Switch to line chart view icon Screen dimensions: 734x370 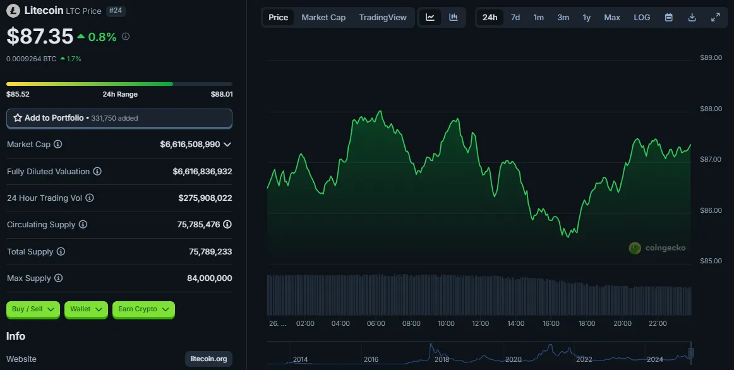pos(430,17)
